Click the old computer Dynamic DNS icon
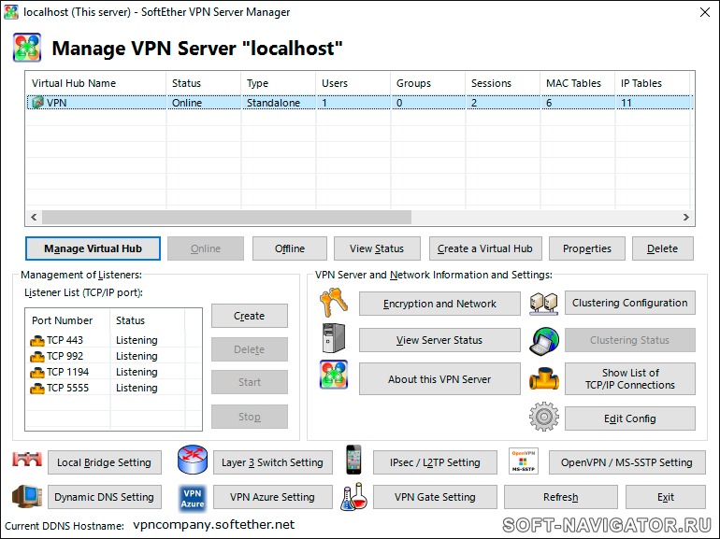Image resolution: width=720 pixels, height=539 pixels. 27,497
